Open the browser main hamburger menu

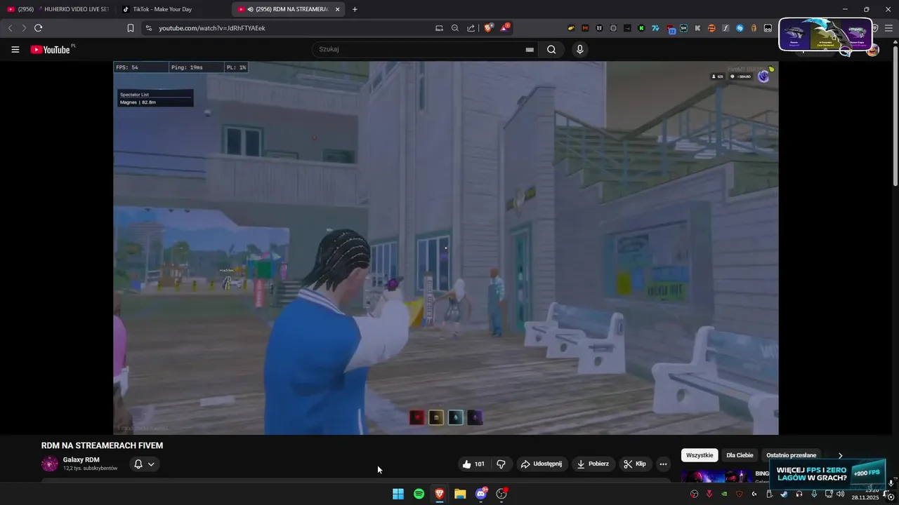888,28
